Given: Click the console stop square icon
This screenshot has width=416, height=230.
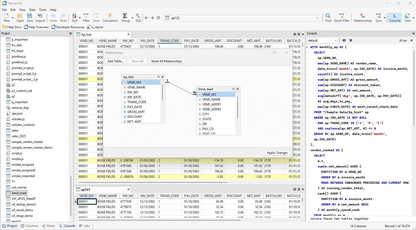Looking at the screenshot, I should pos(351,40).
